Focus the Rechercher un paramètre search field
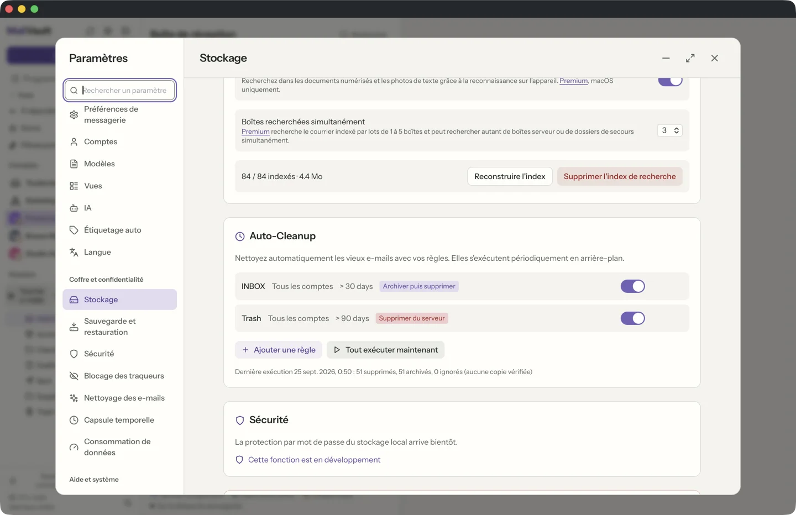This screenshot has height=515, width=796. [120, 90]
